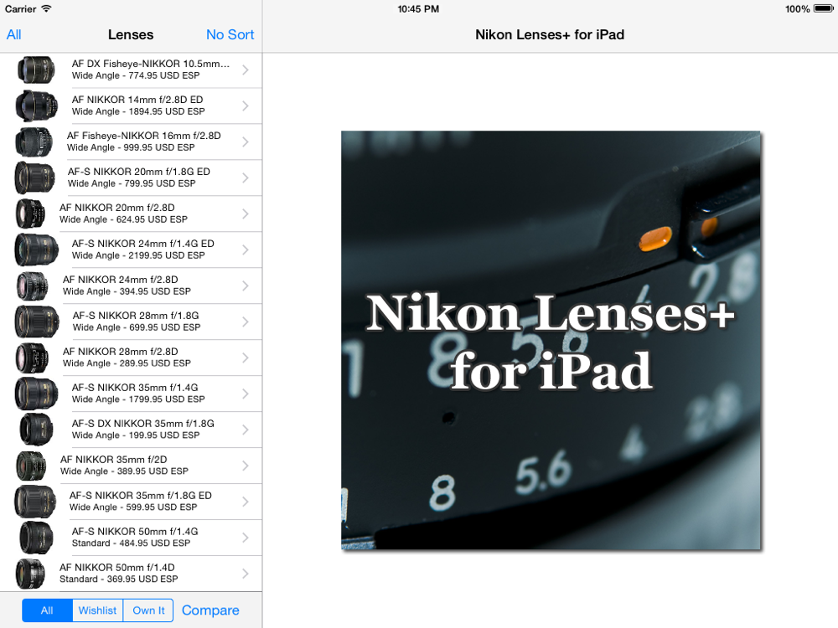The height and width of the screenshot is (628, 838).
Task: Open chevron for AF-S NIKKOR 35mm f/1.8G ED
Action: click(x=246, y=502)
